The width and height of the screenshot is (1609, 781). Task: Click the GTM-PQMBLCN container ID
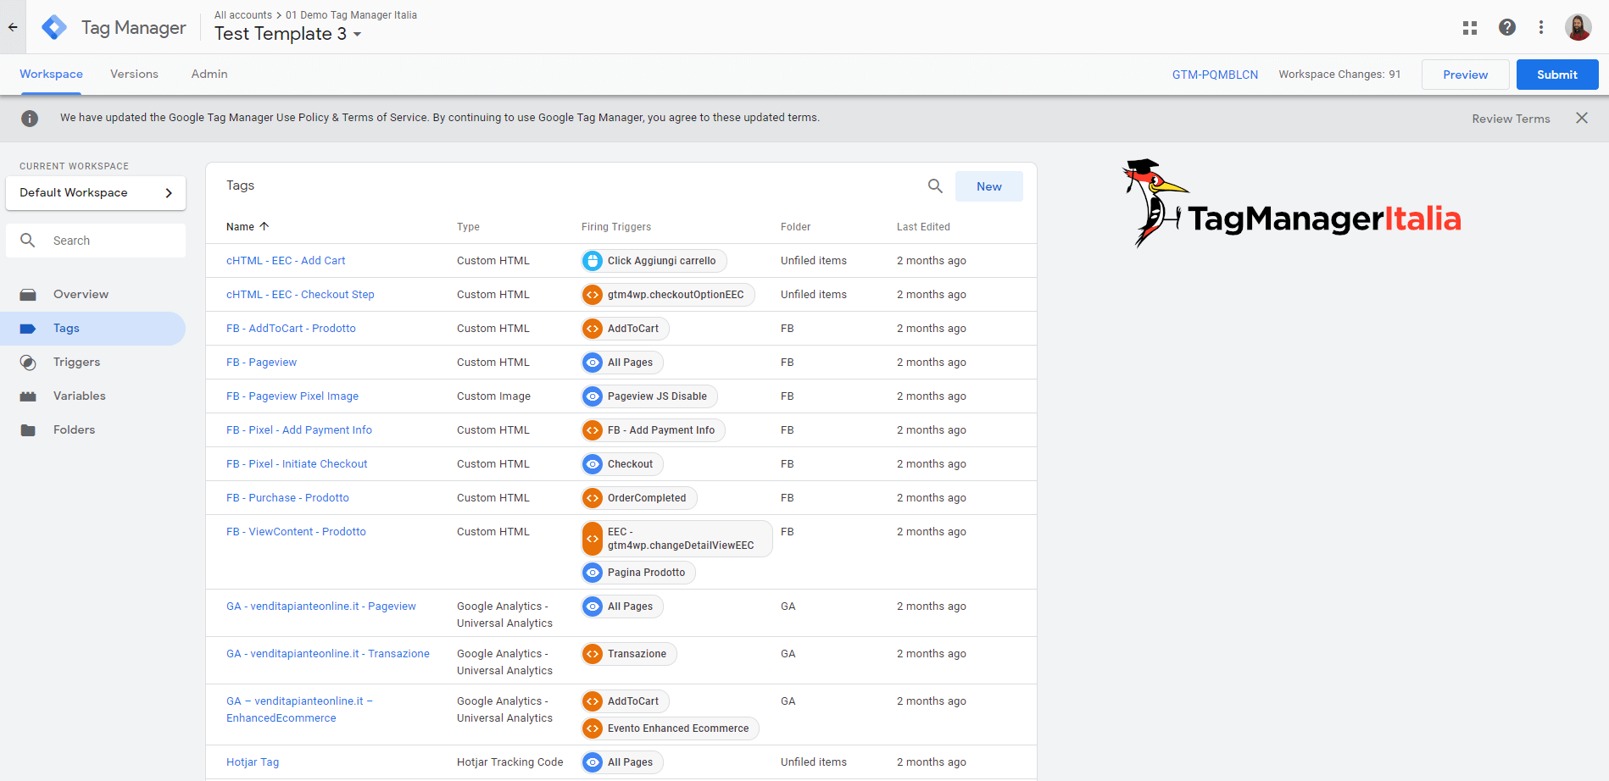[x=1215, y=75]
